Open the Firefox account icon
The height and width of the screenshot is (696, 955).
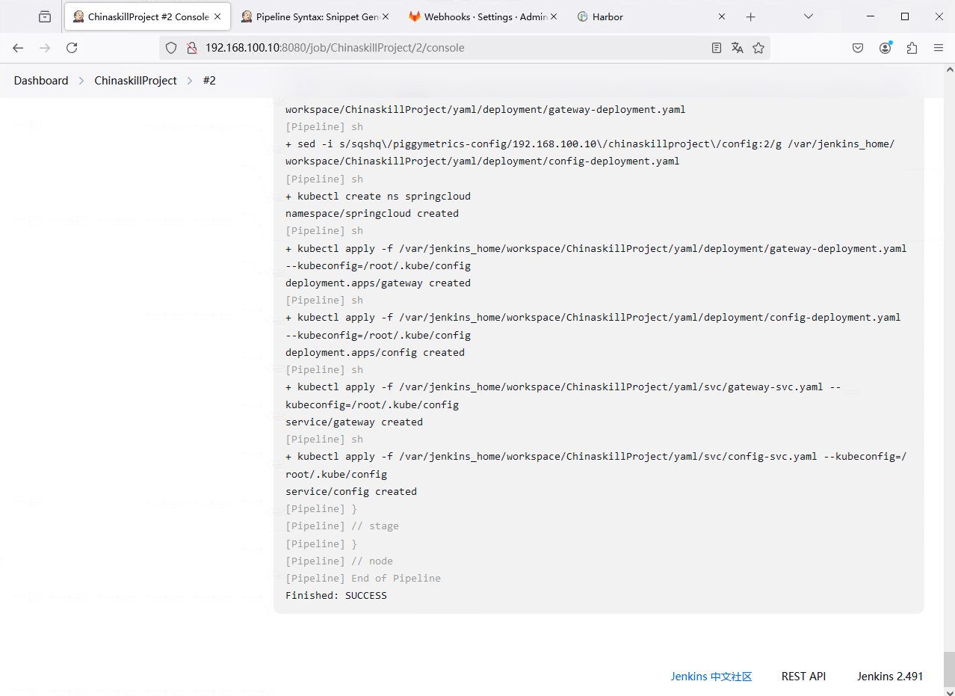885,48
